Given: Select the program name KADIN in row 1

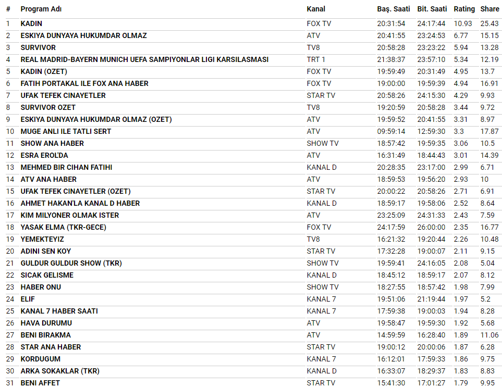Looking at the screenshot, I should (31, 23).
